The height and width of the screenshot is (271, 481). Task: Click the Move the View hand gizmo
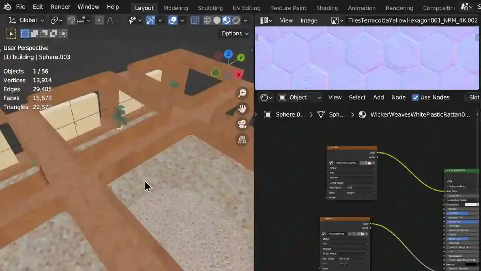tap(242, 108)
